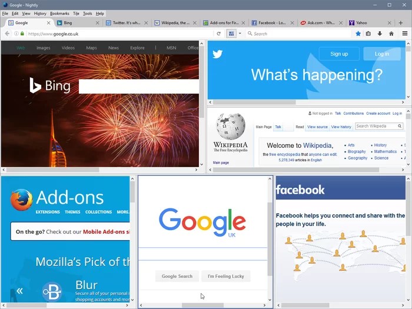Go to home page via house icon
The width and height of the screenshot is (412, 309).
tap(391, 34)
